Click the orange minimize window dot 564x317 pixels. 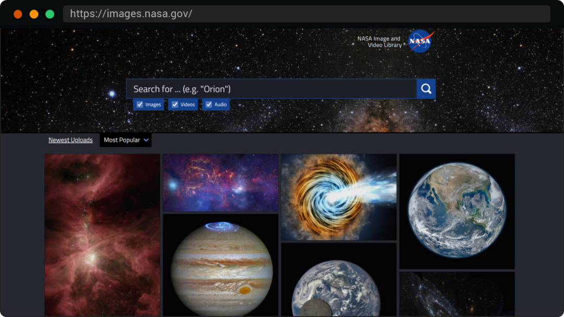34,14
